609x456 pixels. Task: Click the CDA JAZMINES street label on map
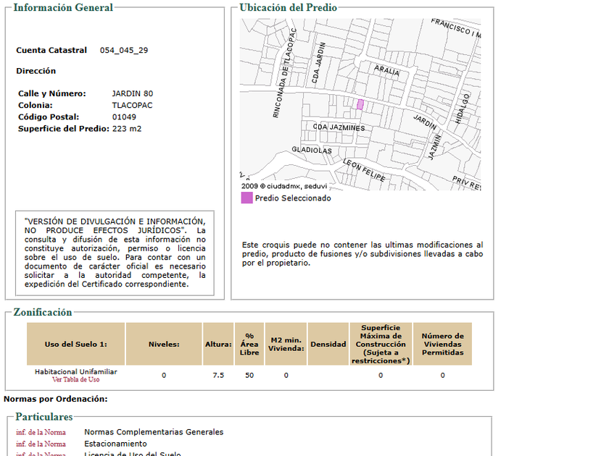339,127
